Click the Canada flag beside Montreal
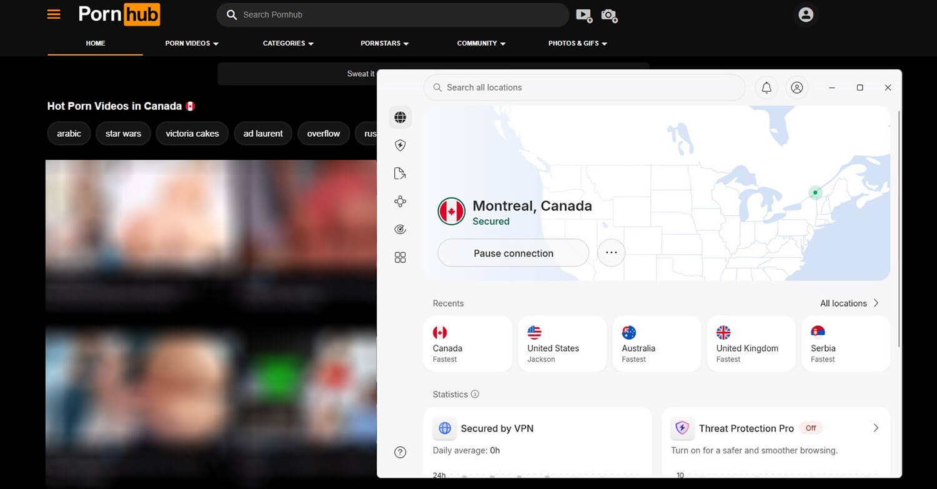Viewport: 937px width, 489px height. coord(451,212)
